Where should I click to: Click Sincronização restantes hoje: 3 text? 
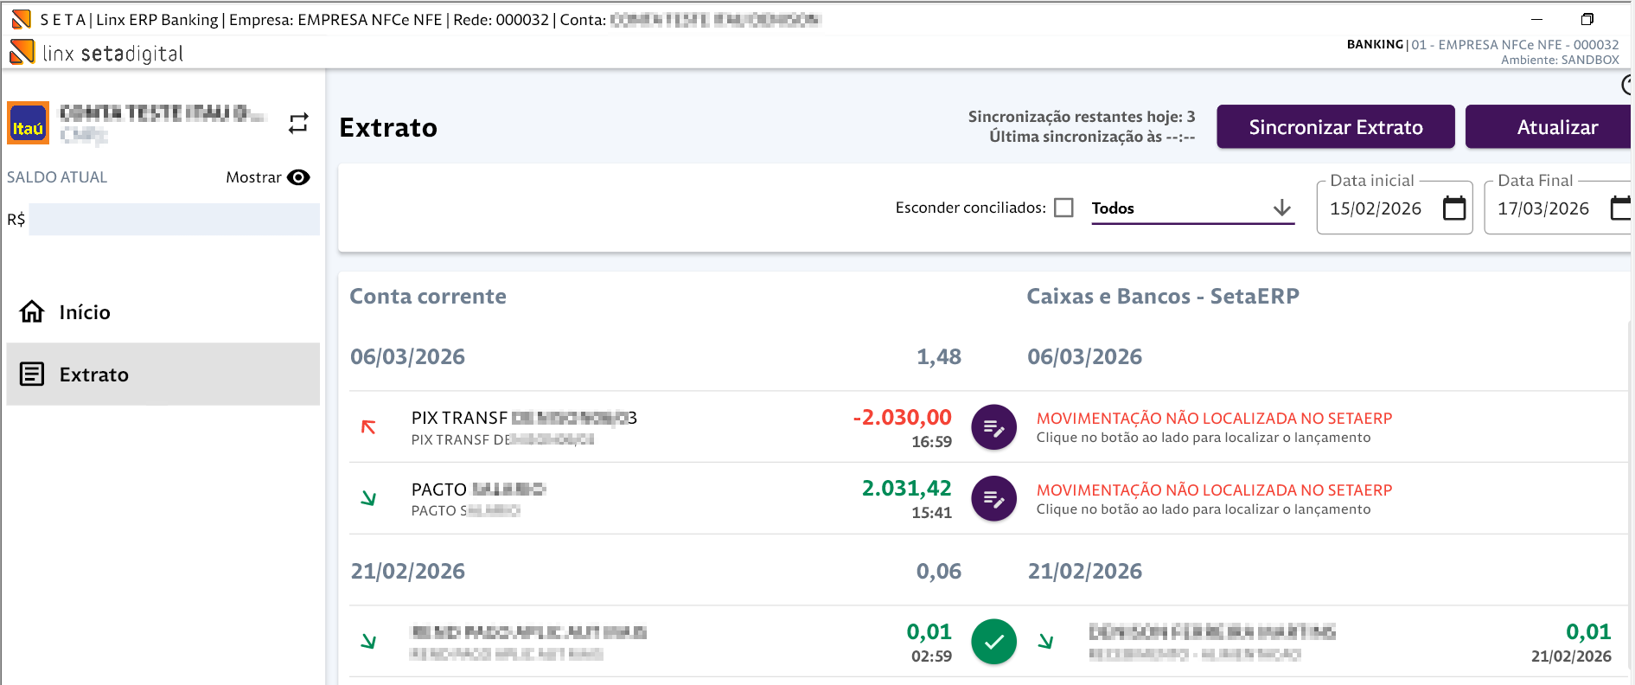click(x=1082, y=117)
